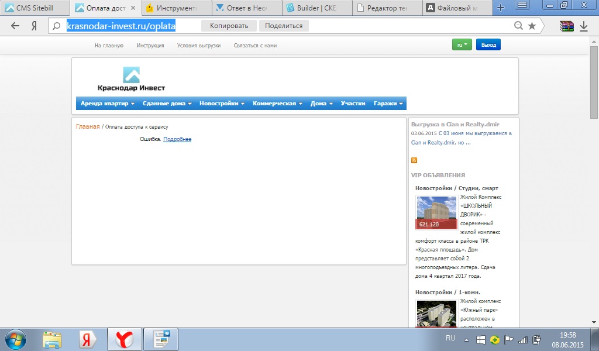Open a new browser tab with plus
The height and width of the screenshot is (351, 599).
500,8
